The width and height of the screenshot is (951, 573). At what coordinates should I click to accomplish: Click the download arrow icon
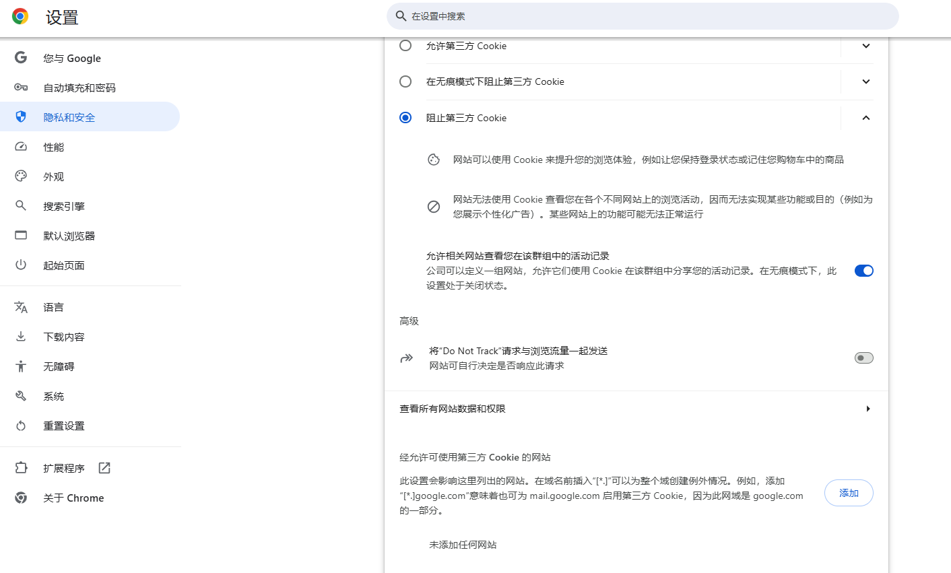21,337
